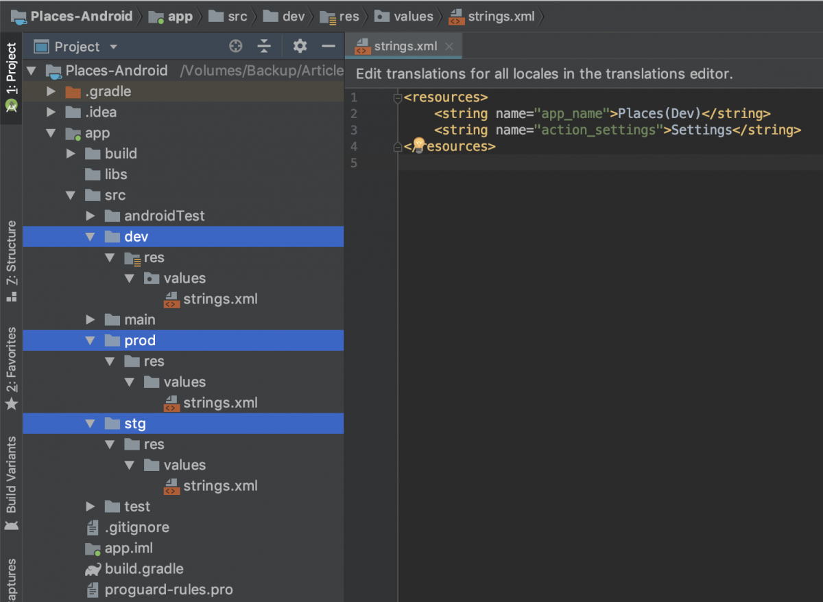This screenshot has width=823, height=602.
Task: Expand the androidTest folder
Action: 90,216
